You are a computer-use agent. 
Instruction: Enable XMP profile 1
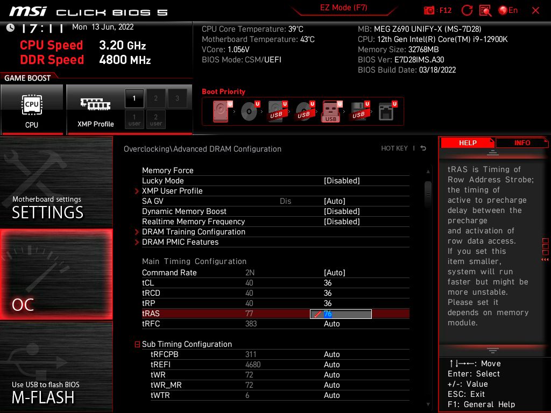134,98
